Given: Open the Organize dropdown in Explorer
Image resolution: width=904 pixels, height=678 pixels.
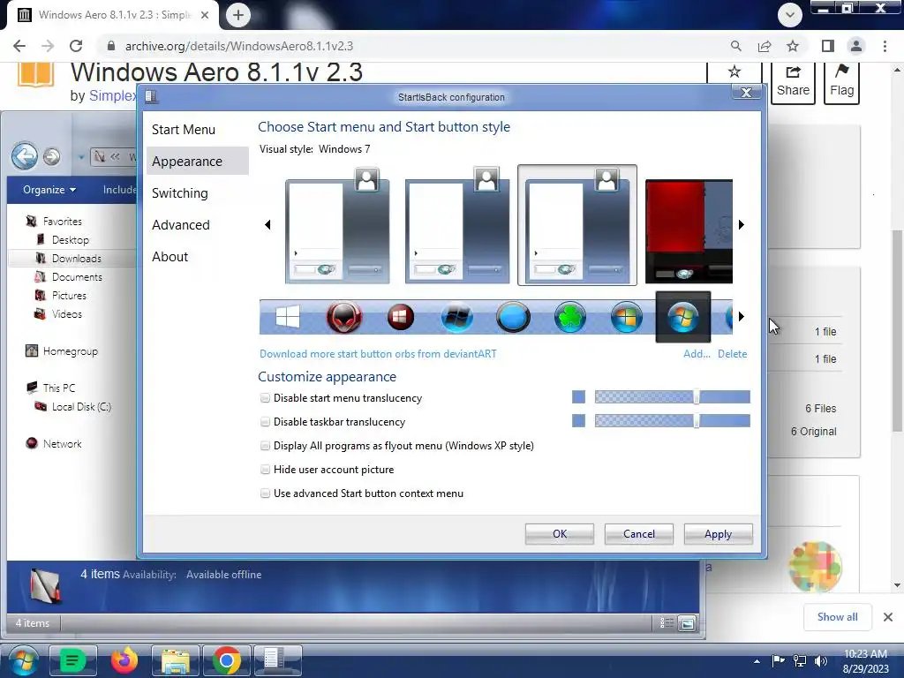Looking at the screenshot, I should (49, 190).
